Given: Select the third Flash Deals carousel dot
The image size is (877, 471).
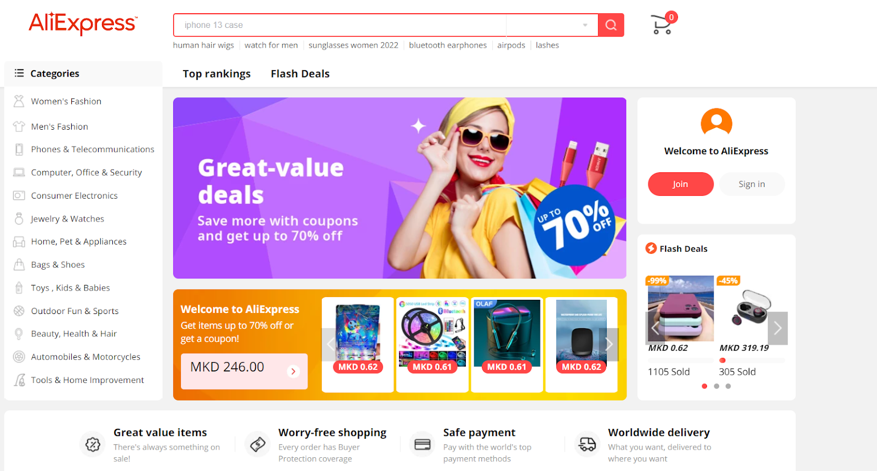Looking at the screenshot, I should point(728,386).
